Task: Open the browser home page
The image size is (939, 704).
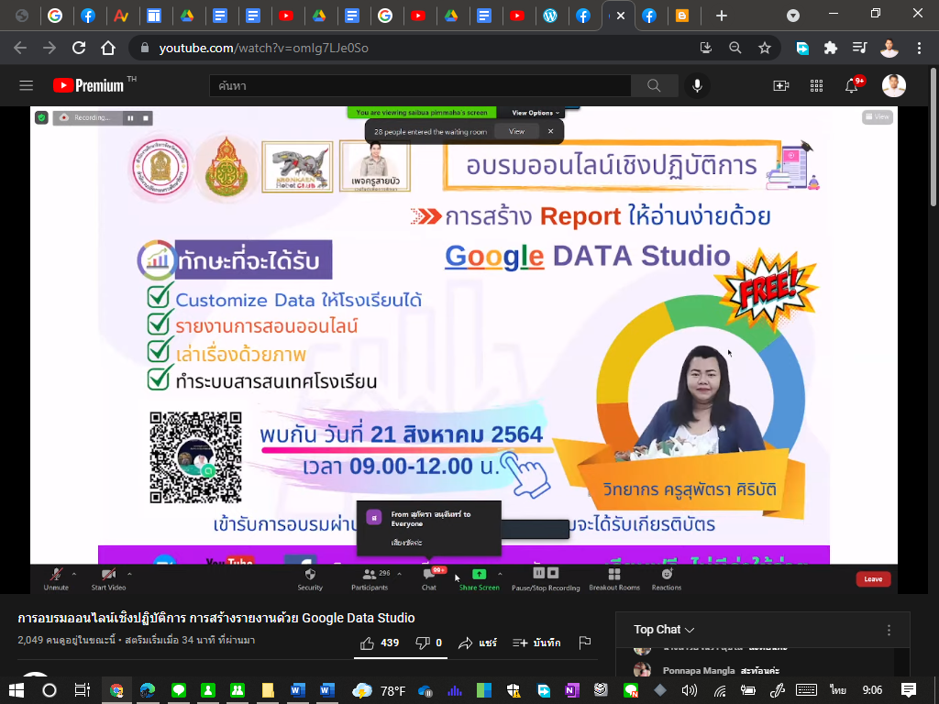Action: (108, 48)
